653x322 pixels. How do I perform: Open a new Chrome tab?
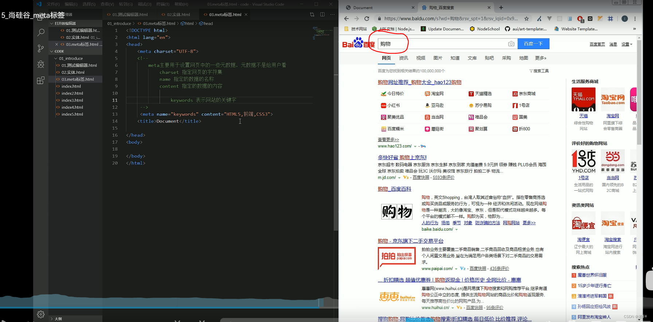[501, 7]
